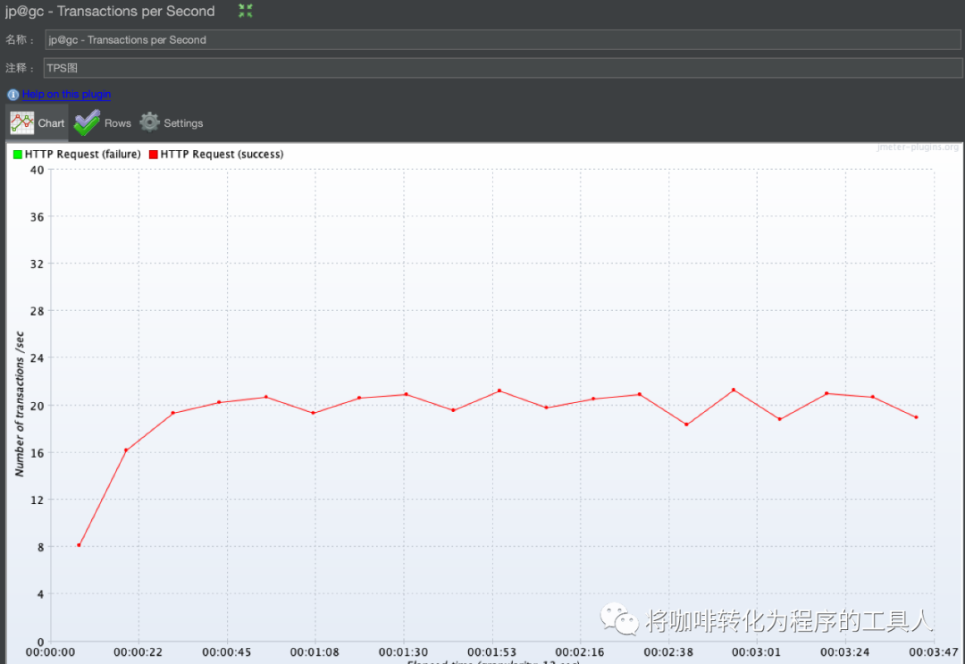The height and width of the screenshot is (664, 965).
Task: Click the first data point near value 8
Action: [79, 545]
